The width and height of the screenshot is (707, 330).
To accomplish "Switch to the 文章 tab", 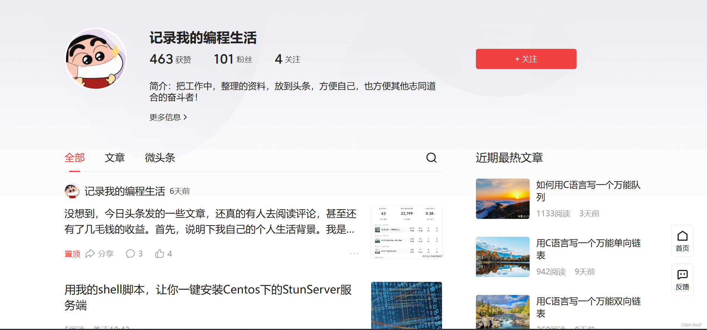I will (115, 158).
